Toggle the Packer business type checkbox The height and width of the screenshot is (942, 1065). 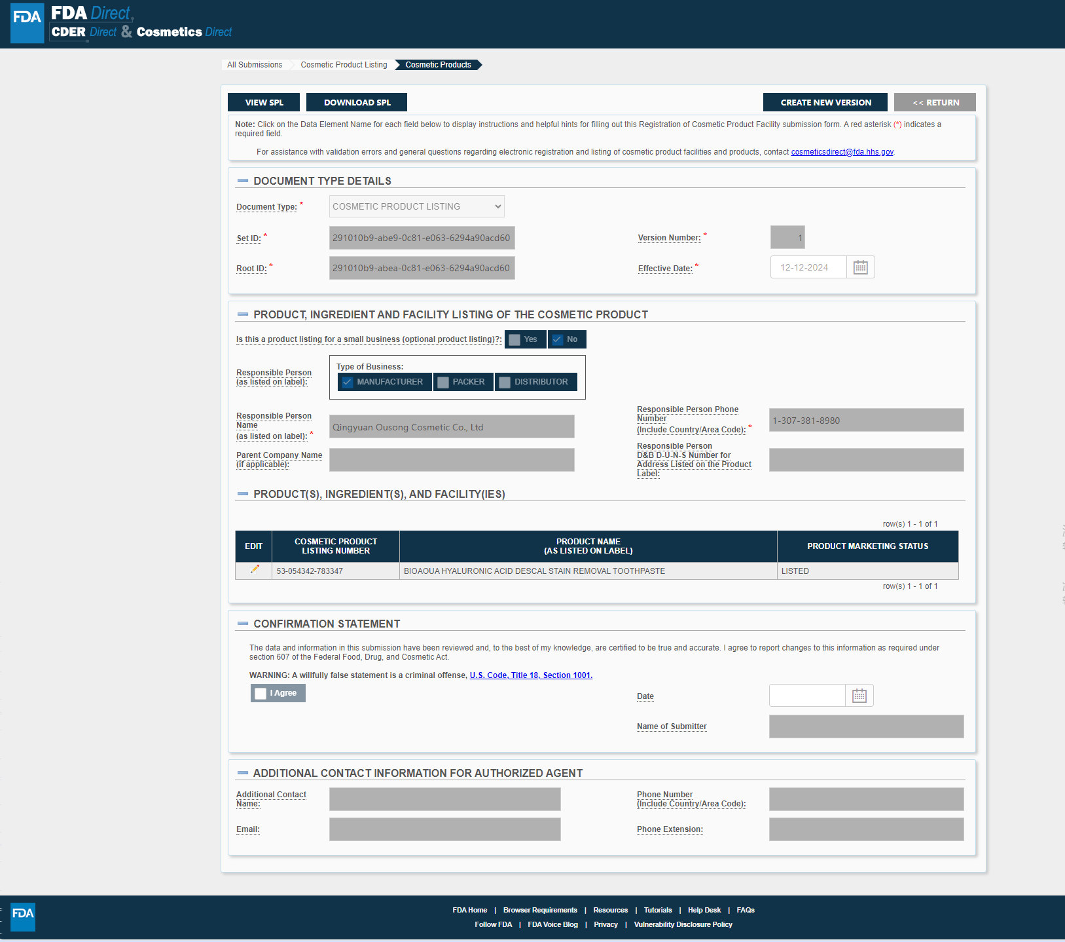pyautogui.click(x=443, y=382)
